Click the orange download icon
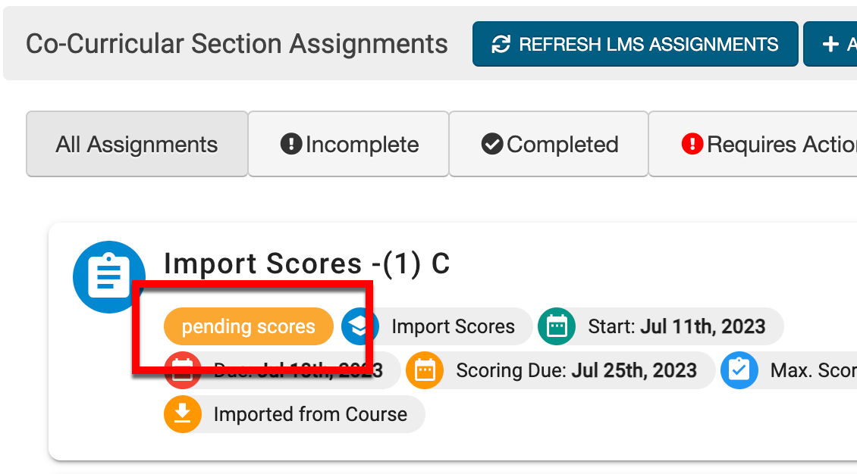The width and height of the screenshot is (857, 474). click(x=183, y=414)
